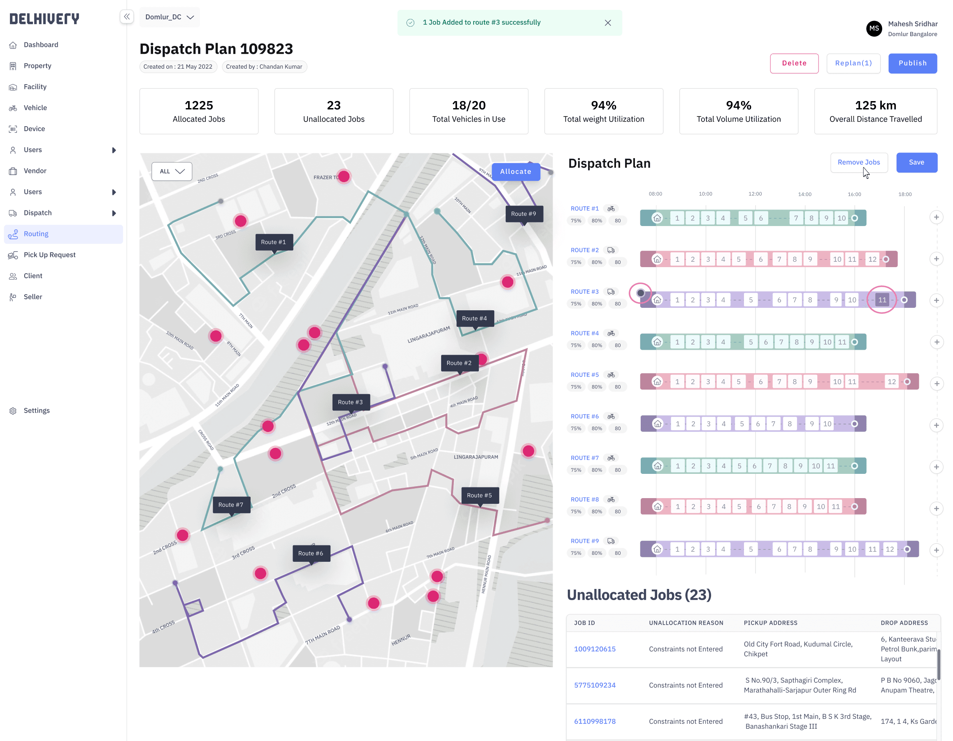This screenshot has width=953, height=741.
Task: Open the Pick Up Request menu item
Action: point(49,255)
